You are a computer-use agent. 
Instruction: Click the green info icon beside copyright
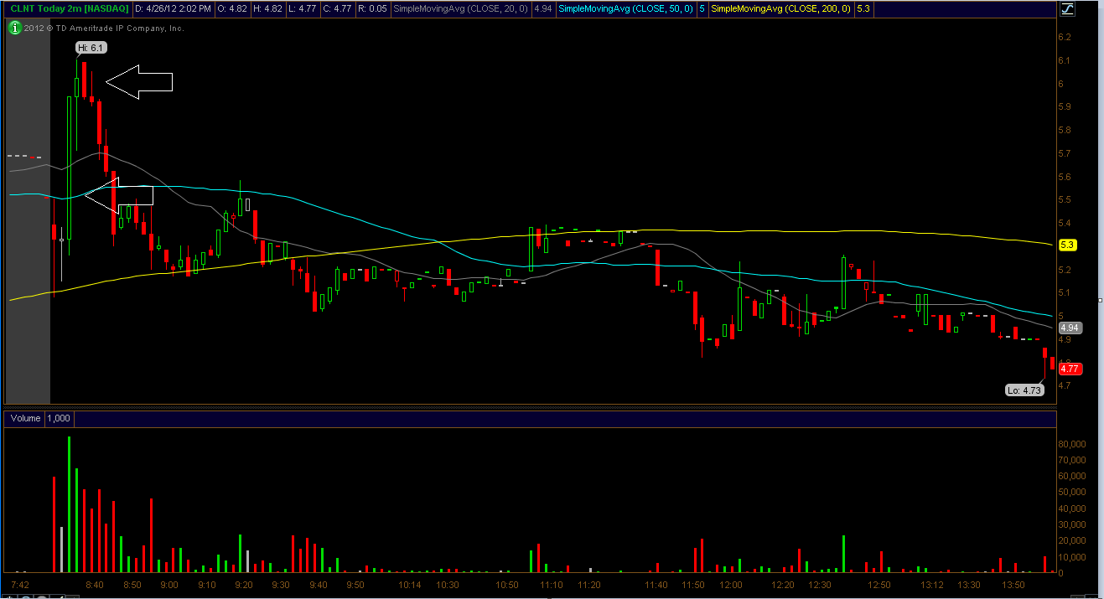(14, 28)
